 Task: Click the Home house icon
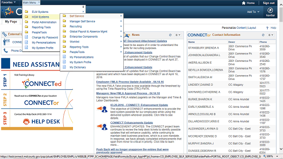pos(244,3)
